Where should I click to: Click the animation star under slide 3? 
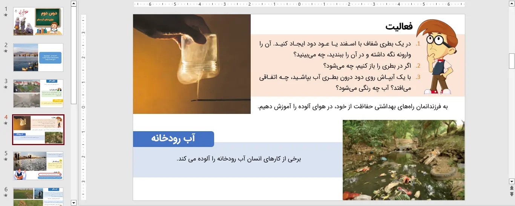click(6, 87)
